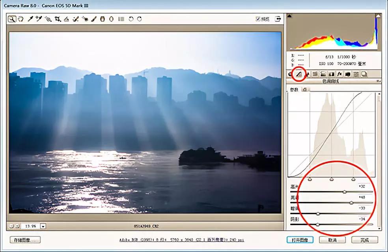Open the Lens Corrections panel tab
The image size is (388, 252).
click(x=331, y=74)
